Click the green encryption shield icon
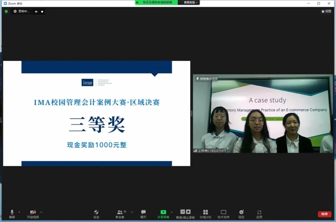The image size is (336, 222). 6,11
